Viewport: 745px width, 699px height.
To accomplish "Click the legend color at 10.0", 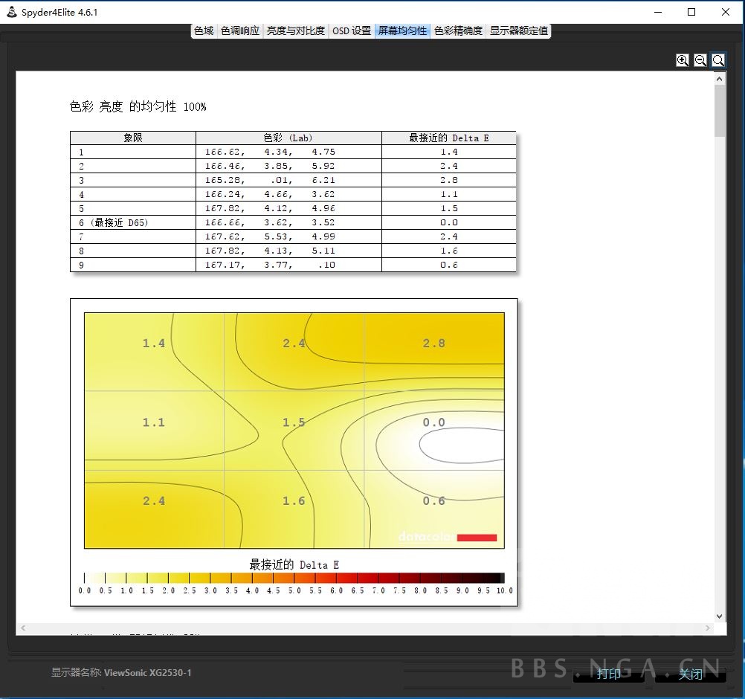I will click(x=501, y=578).
